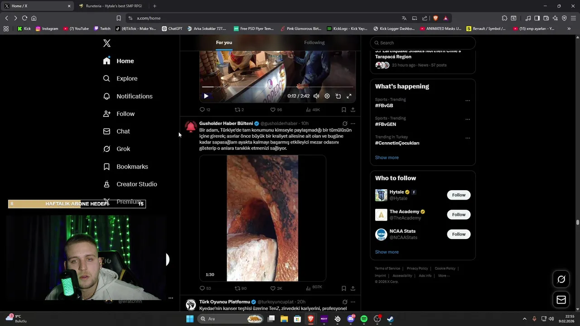This screenshot has height=326, width=580.
Task: Open more options on Gusholder post
Action: [x=353, y=124]
